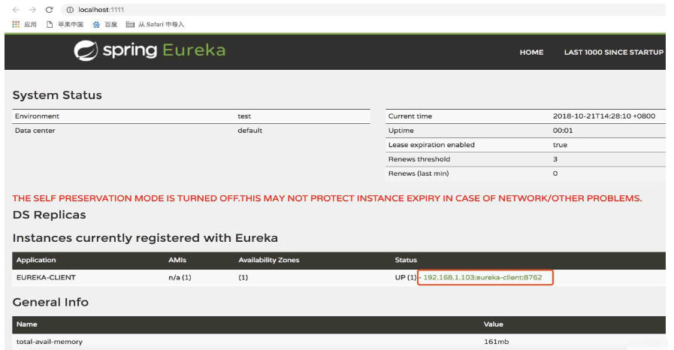Click the Lease expiration value true
The image size is (674, 350).
(560, 145)
